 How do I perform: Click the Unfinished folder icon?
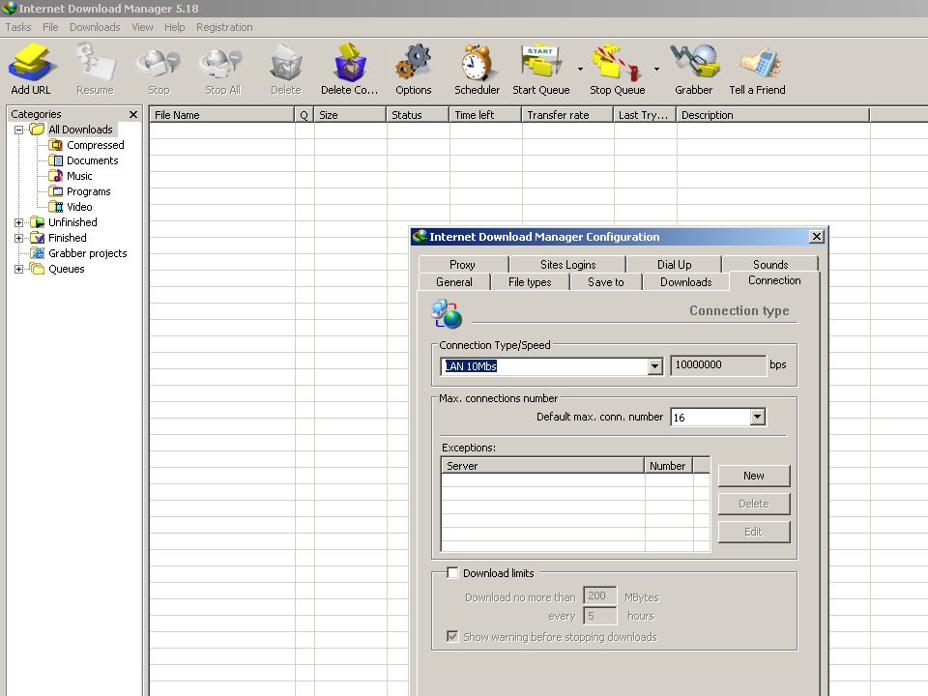pyautogui.click(x=38, y=222)
